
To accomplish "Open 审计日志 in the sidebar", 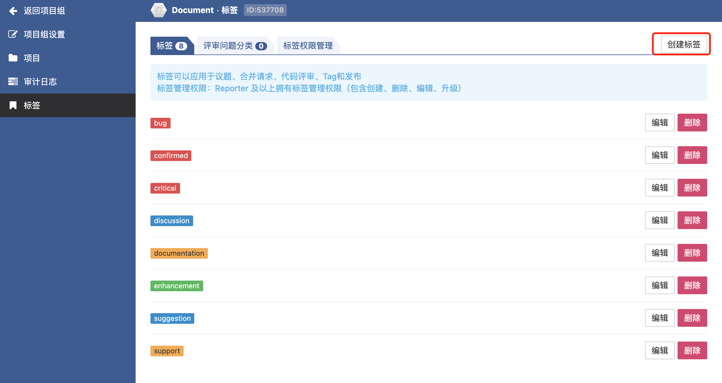I will click(40, 82).
